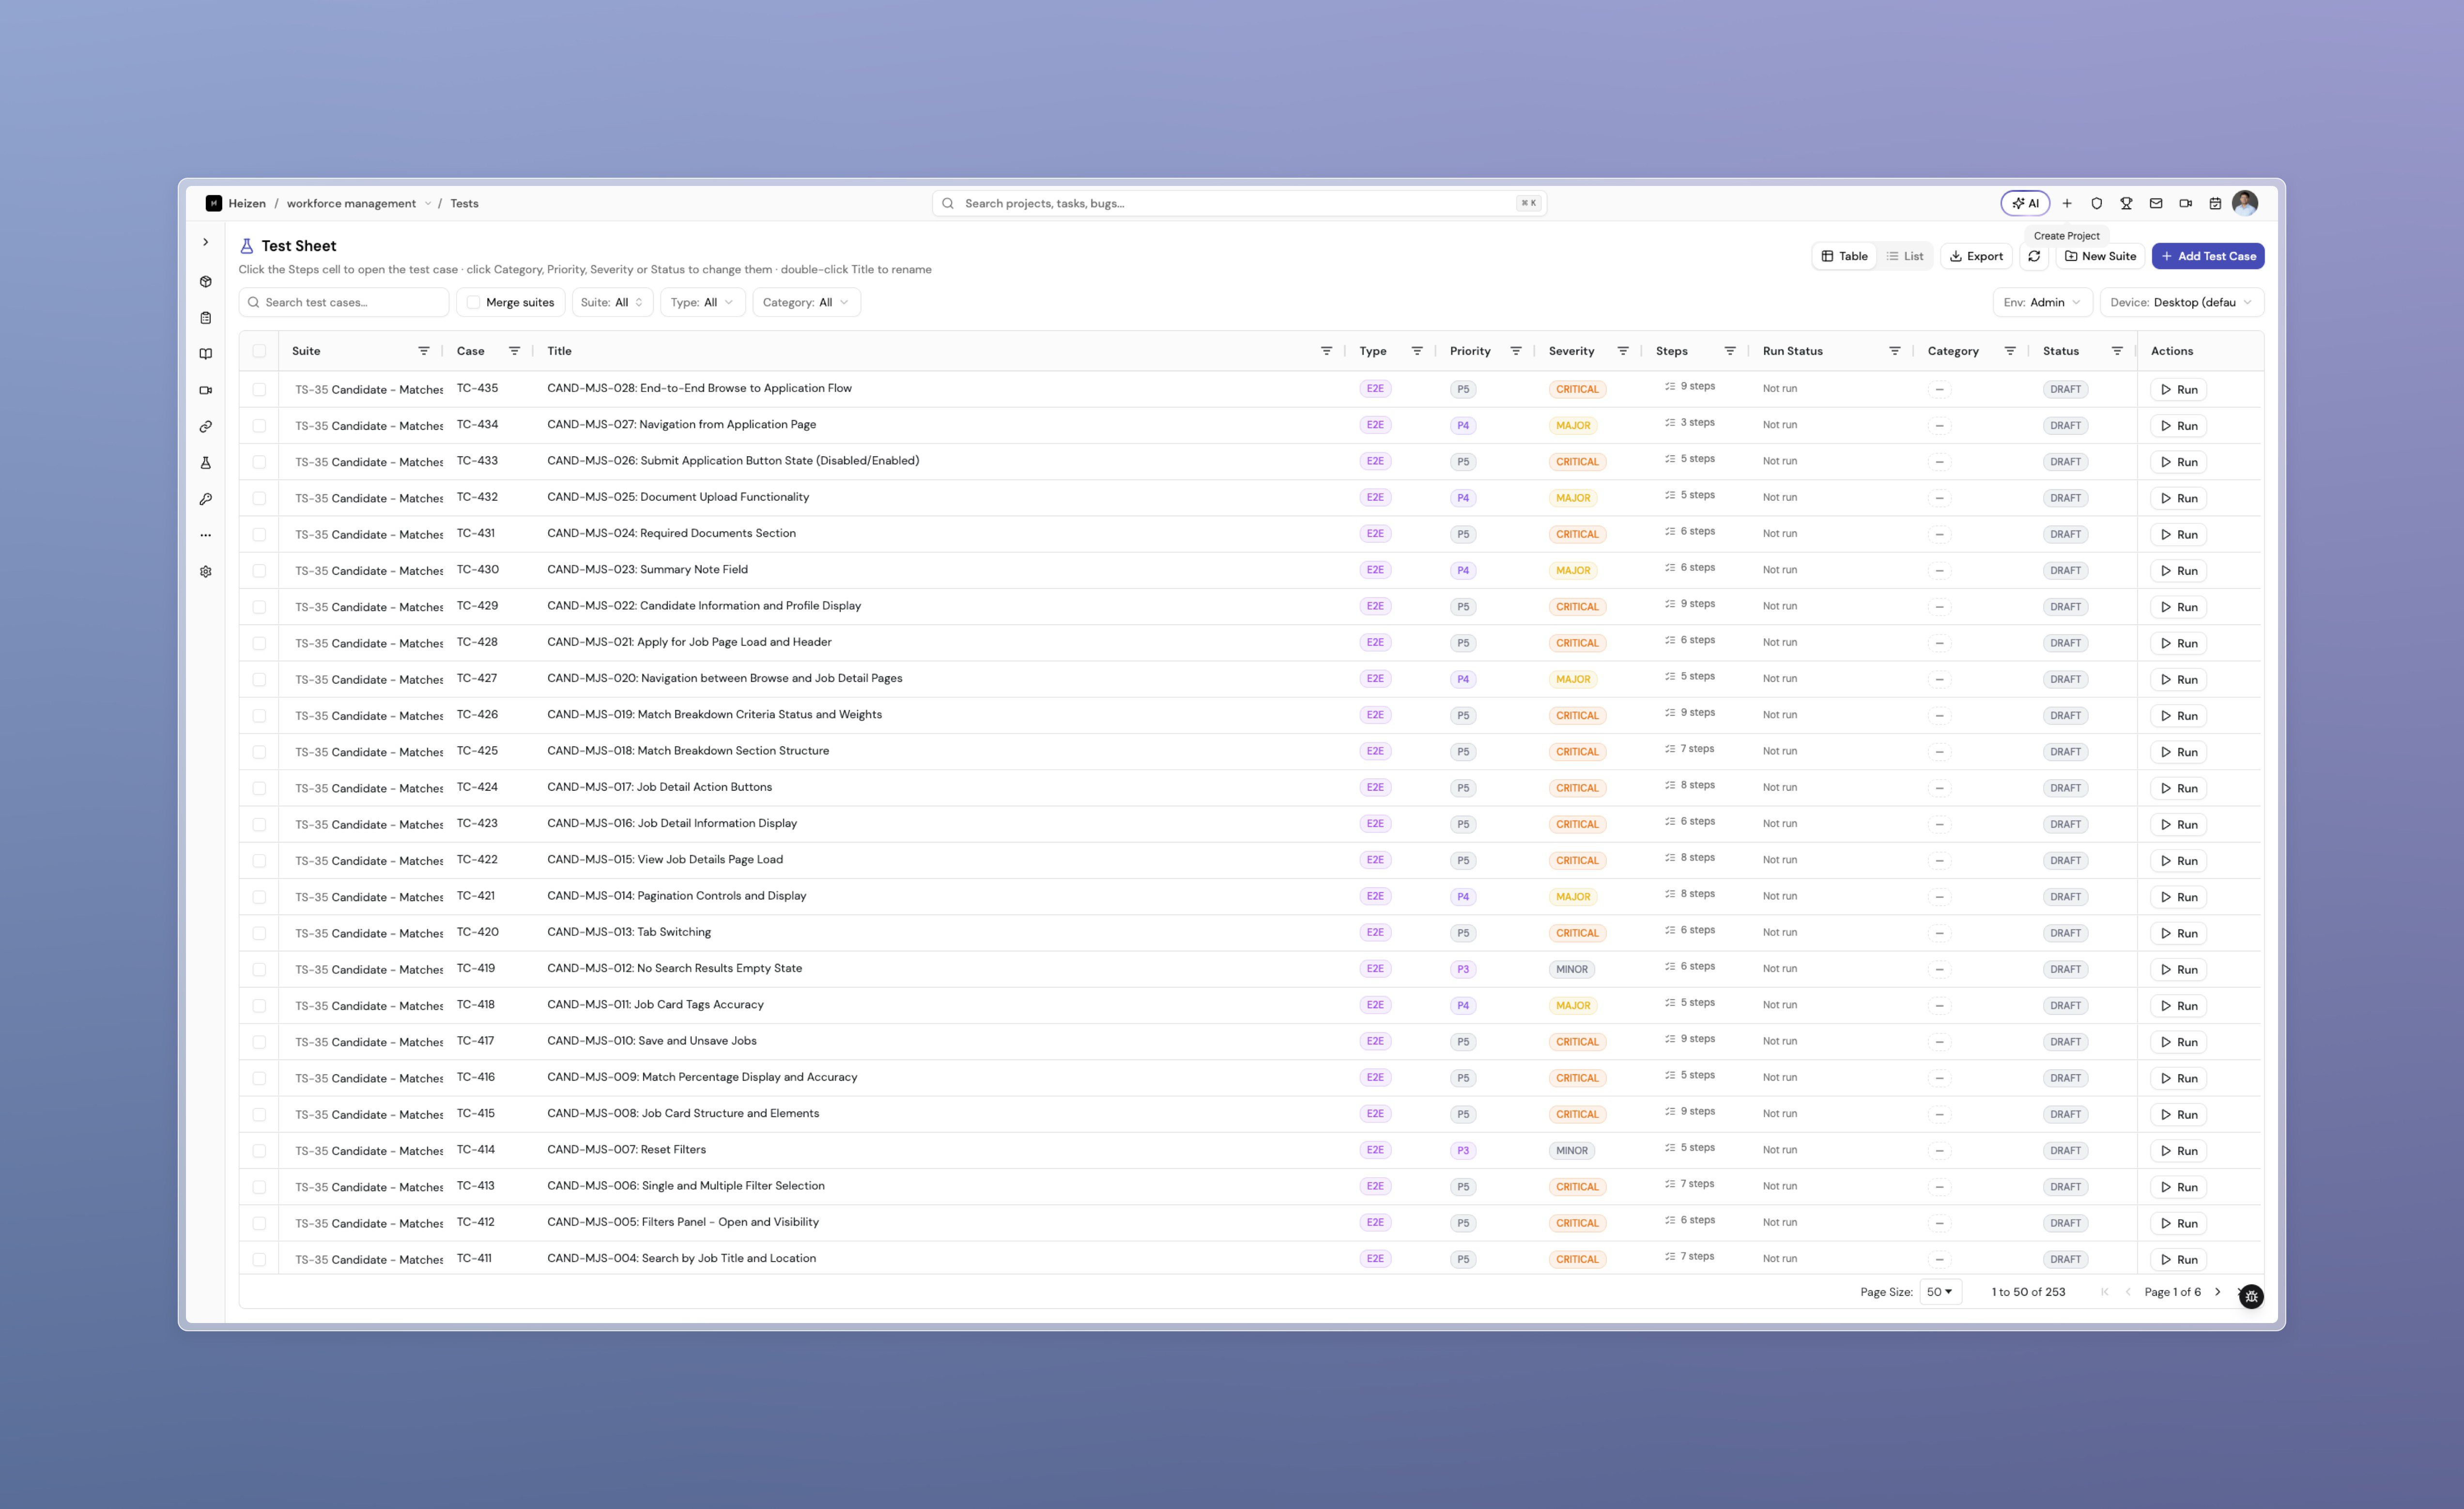Click the trophy icon in top bar

pos(2126,203)
